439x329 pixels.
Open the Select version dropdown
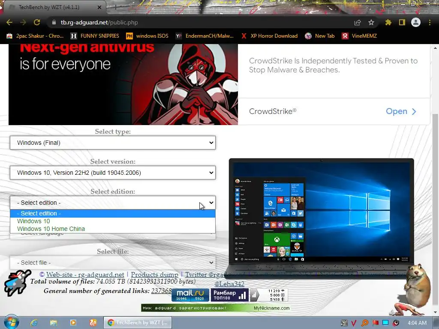pyautogui.click(x=113, y=173)
